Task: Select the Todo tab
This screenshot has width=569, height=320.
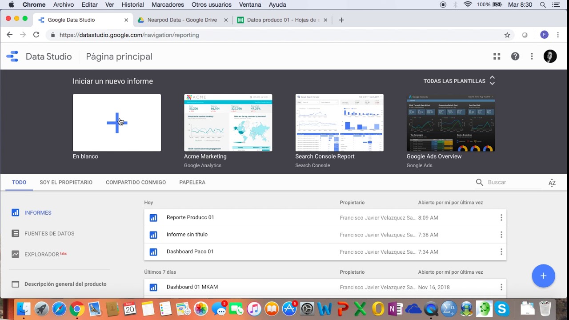Action: pyautogui.click(x=19, y=182)
